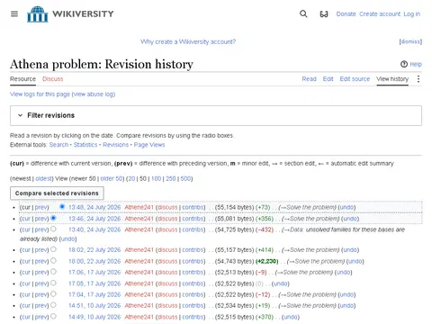Open 17:04, 17 July 2026 revision
The width and height of the screenshot is (432, 324).
pos(94,295)
